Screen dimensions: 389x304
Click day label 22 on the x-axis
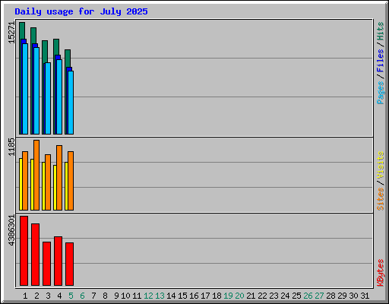pyautogui.click(x=262, y=296)
